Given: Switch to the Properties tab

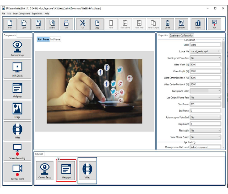Looking at the screenshot, I should coord(163,35).
